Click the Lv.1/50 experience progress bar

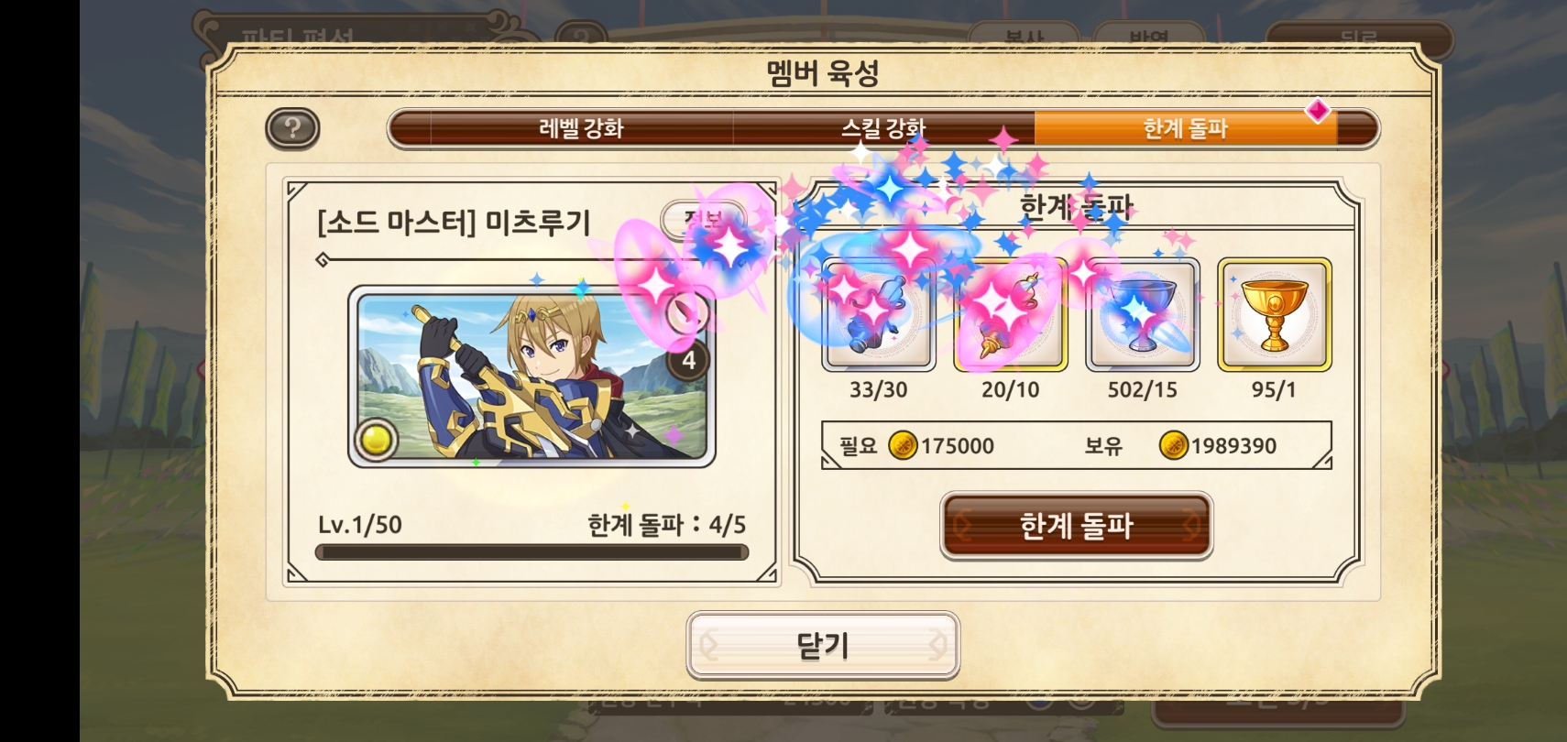tap(531, 552)
